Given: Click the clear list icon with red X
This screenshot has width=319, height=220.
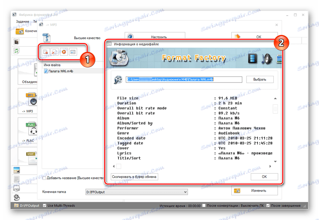Looking at the screenshot, I should pyautogui.click(x=55, y=52).
